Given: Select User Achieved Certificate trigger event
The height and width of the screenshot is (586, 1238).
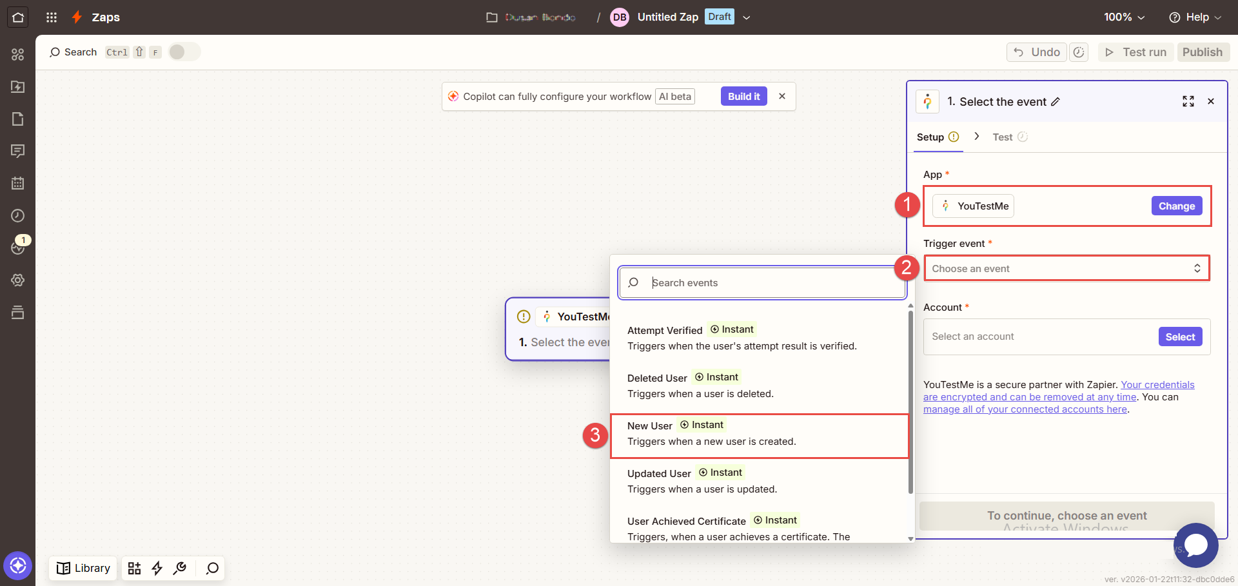Looking at the screenshot, I should tap(760, 527).
